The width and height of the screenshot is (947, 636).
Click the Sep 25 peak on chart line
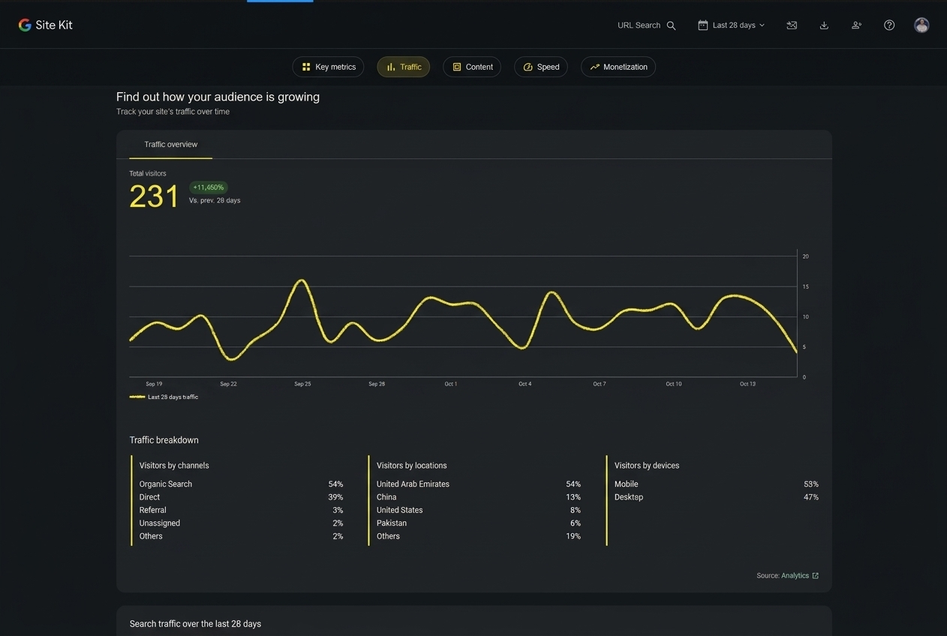(302, 281)
